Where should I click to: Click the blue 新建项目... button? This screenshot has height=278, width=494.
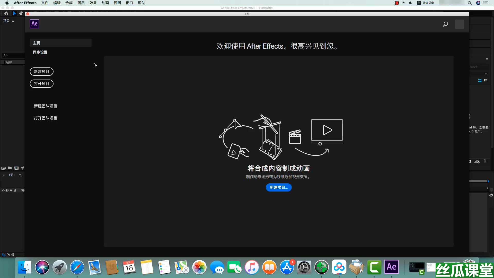[279, 187]
